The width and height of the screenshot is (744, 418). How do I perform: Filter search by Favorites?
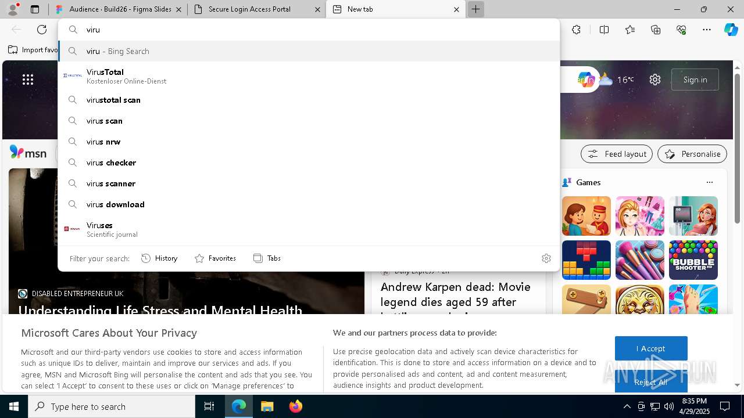(x=215, y=258)
